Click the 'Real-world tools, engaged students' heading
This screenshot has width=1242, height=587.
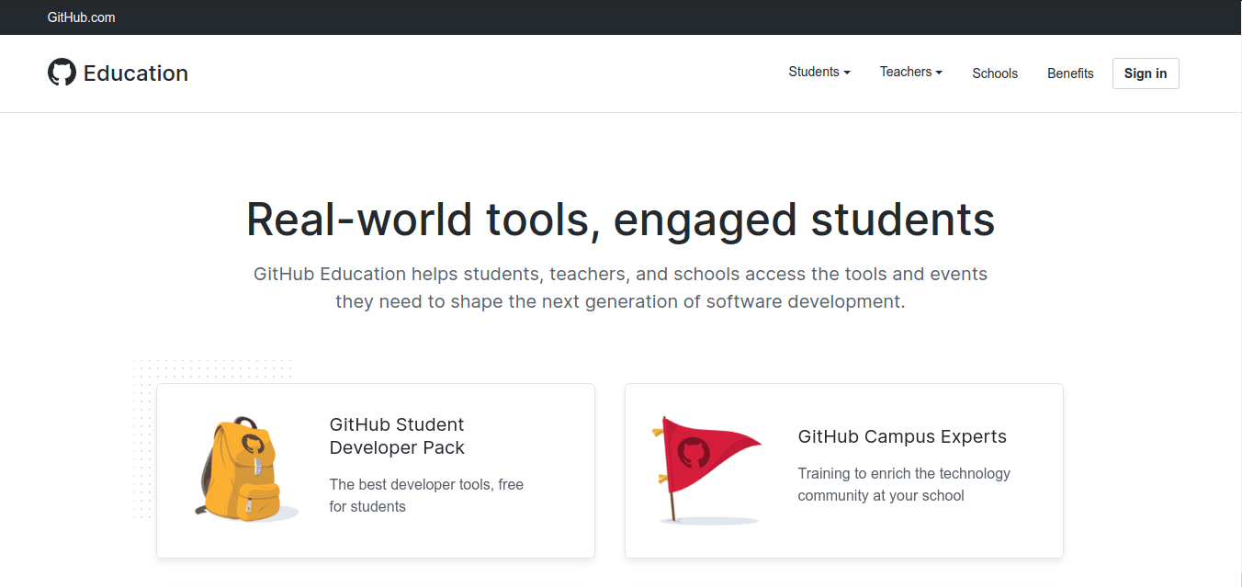[x=621, y=220]
